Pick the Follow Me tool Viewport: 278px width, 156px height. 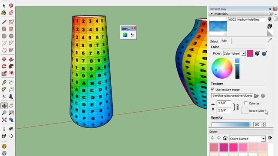pos(11,66)
